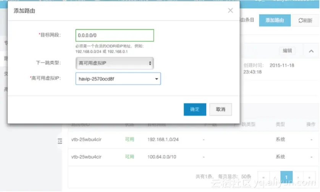Image resolution: width=320 pixels, height=192 pixels.
Task: Click 系统 type in the 100.64.0.0/10 row
Action: click(280, 157)
